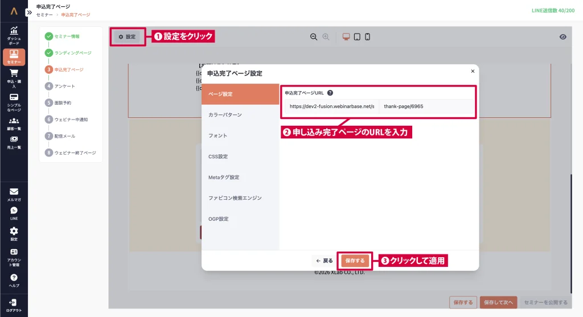Click the zoom out magnifier icon
The height and width of the screenshot is (317, 583).
pos(314,37)
